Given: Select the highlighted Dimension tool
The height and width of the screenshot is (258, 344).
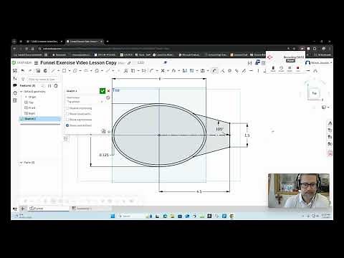Looking at the screenshot, I should 214,71.
